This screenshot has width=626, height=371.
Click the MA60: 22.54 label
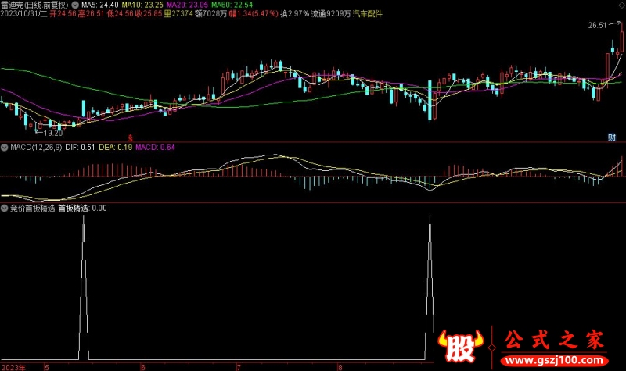pyautogui.click(x=232, y=5)
